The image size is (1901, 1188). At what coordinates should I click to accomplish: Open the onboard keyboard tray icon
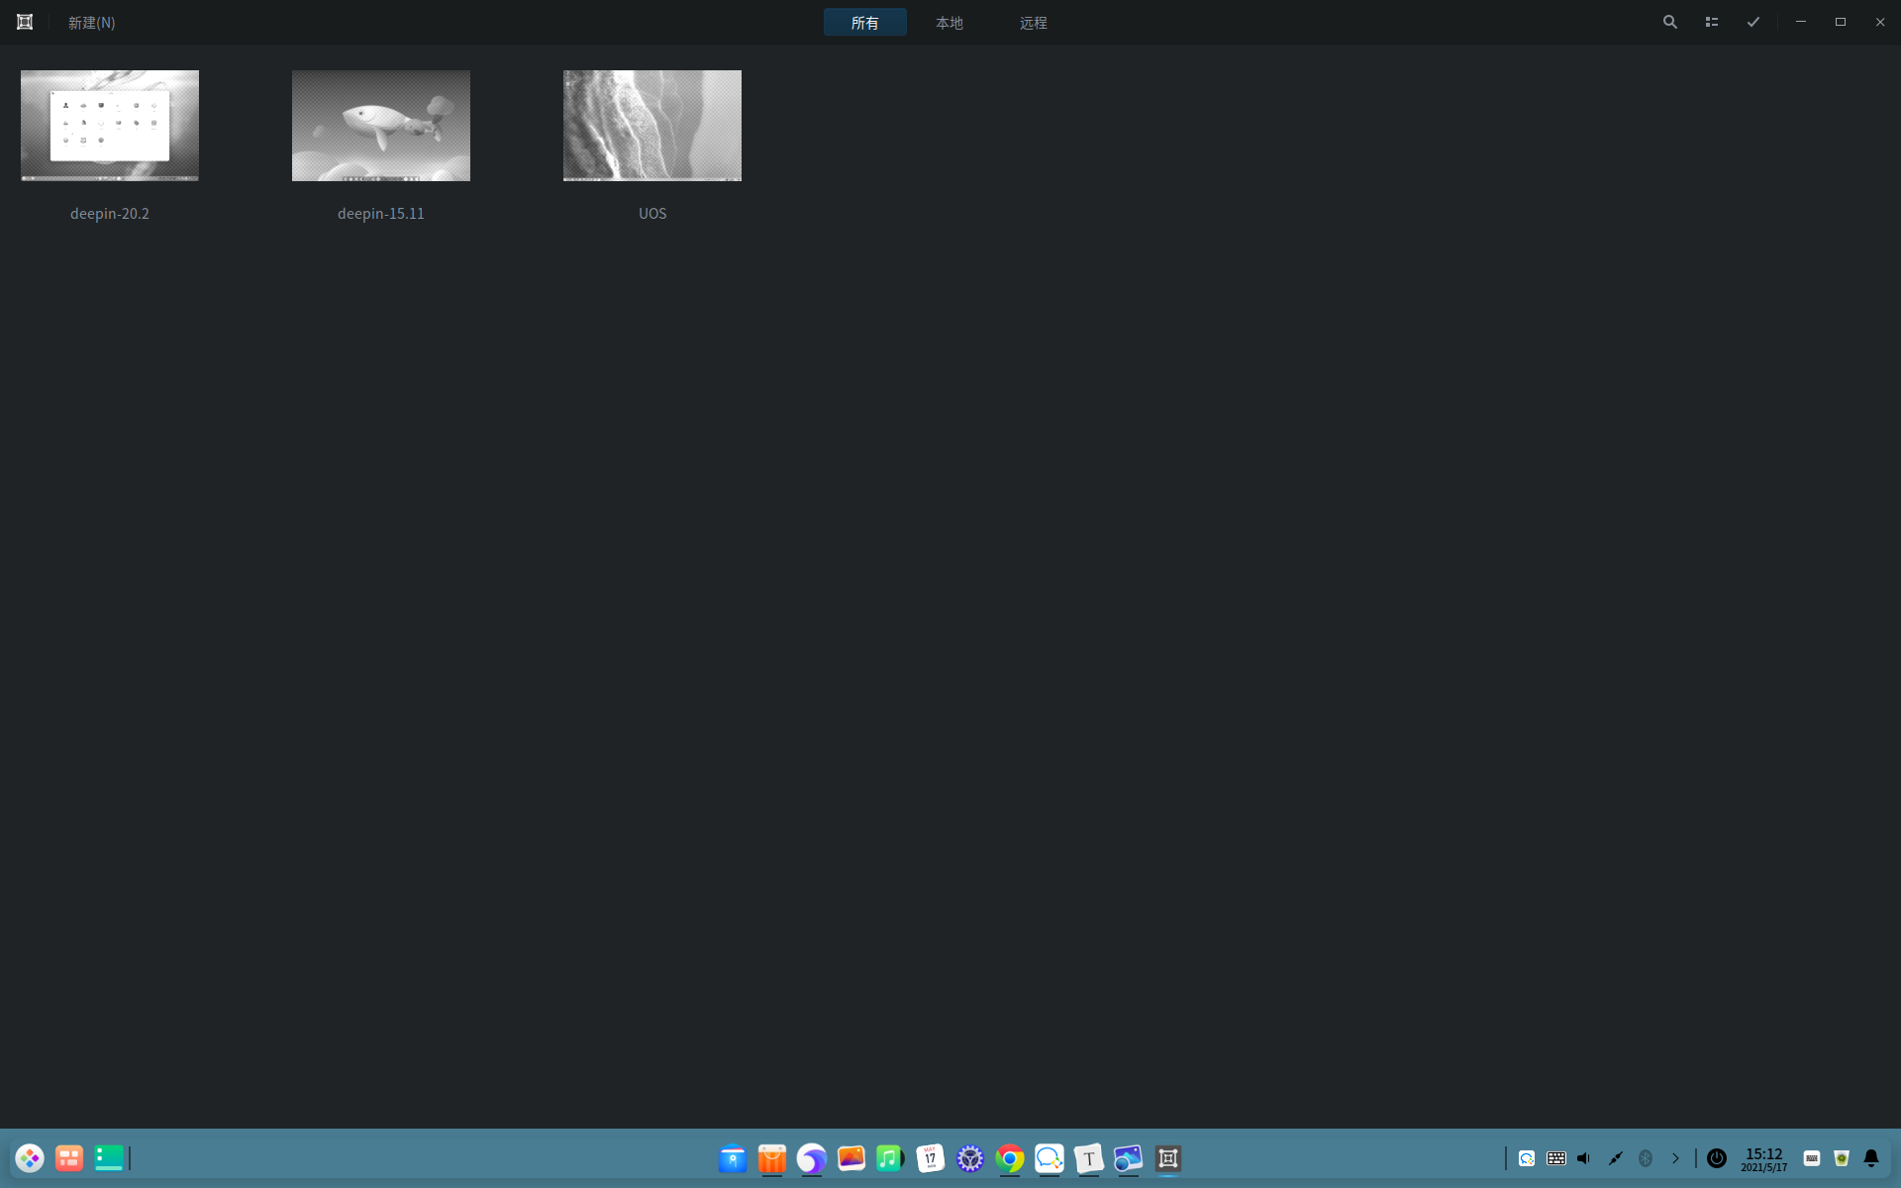click(x=1556, y=1157)
